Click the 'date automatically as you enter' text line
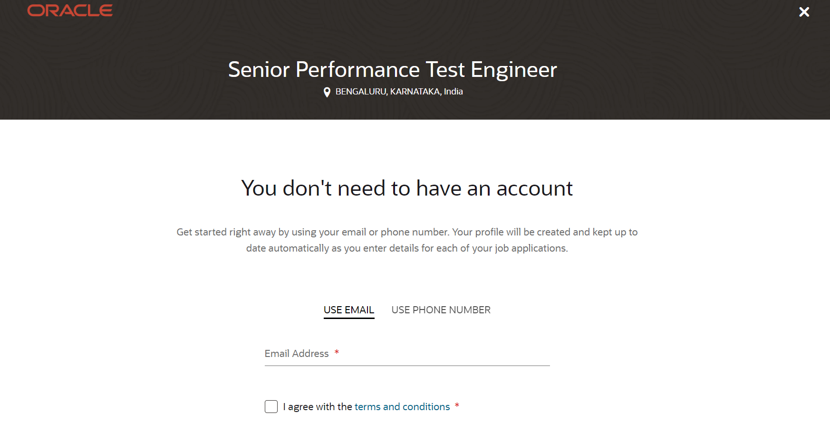Screen dimensions: 830x441 [407, 248]
